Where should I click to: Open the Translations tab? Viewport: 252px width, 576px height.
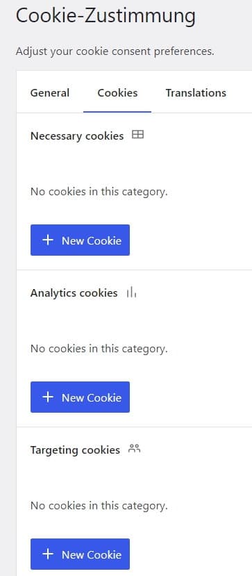tap(196, 93)
